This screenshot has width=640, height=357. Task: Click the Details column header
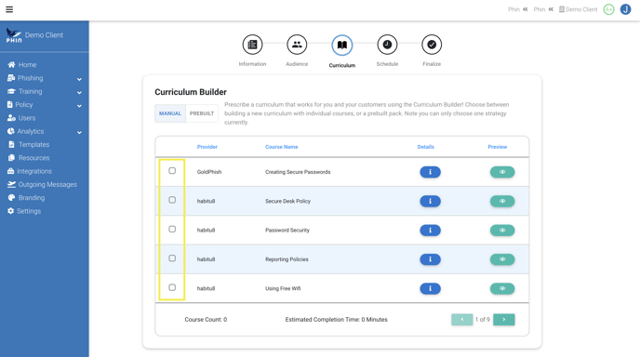click(x=426, y=147)
